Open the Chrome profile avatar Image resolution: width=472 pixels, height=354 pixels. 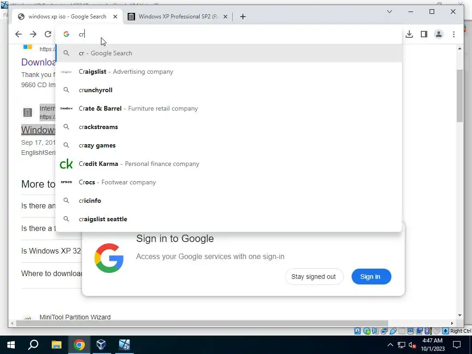[x=439, y=34]
